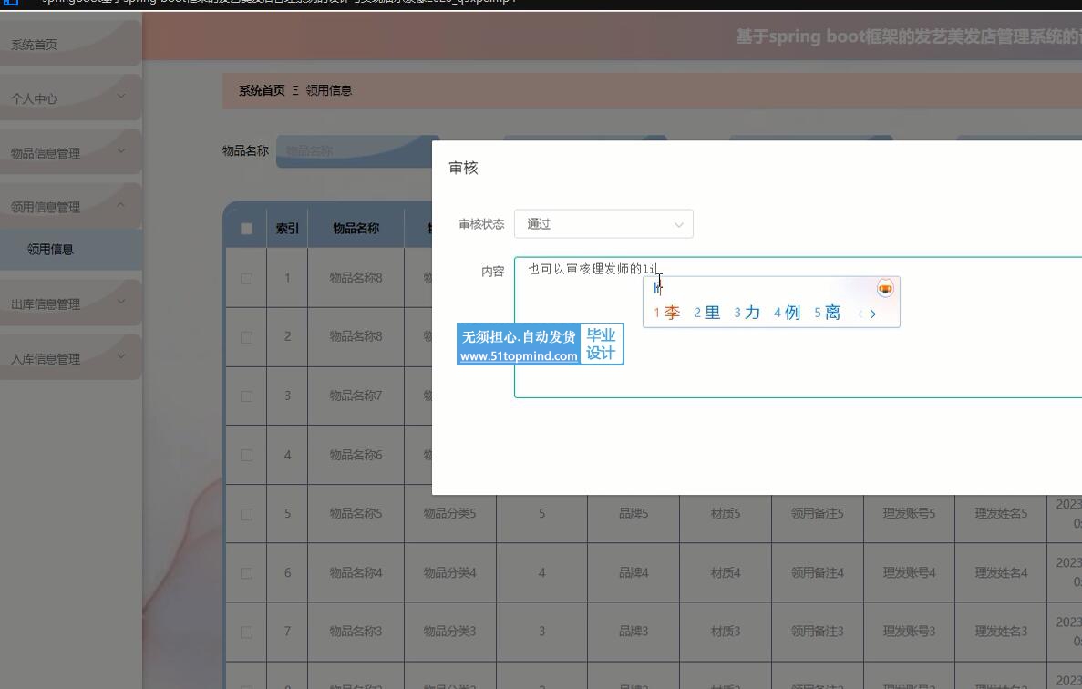
Task: Click the 审核 dialog title
Action: click(463, 169)
